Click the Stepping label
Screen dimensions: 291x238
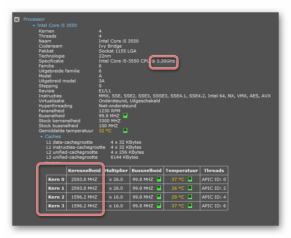pyautogui.click(x=48, y=86)
